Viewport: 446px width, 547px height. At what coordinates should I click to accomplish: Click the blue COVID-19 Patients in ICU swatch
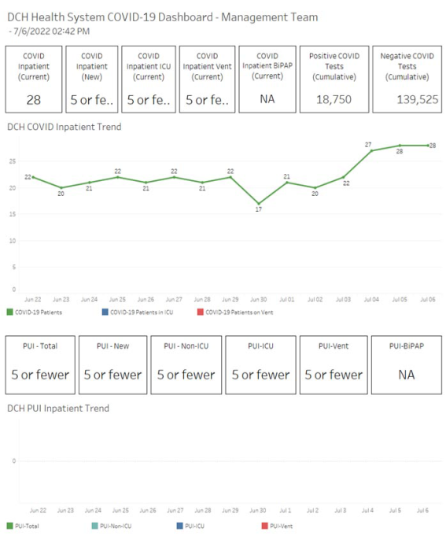[105, 312]
